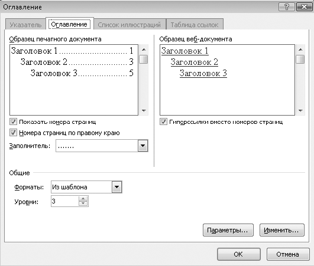The image size is (314, 266).
Task: Click the Параметры... button
Action: [x=228, y=230]
